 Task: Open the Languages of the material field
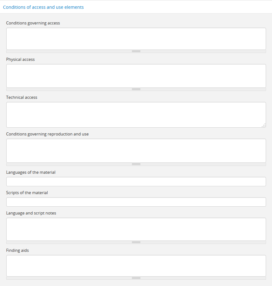point(136,182)
